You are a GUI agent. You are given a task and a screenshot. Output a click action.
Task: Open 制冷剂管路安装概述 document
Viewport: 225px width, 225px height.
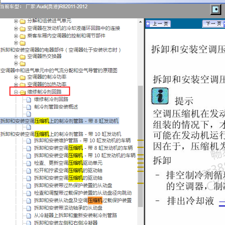tap(56, 107)
